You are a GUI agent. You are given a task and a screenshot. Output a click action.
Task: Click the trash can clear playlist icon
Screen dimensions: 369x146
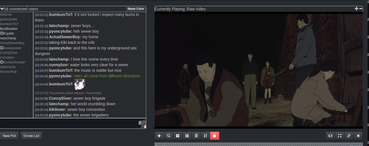pos(196,136)
